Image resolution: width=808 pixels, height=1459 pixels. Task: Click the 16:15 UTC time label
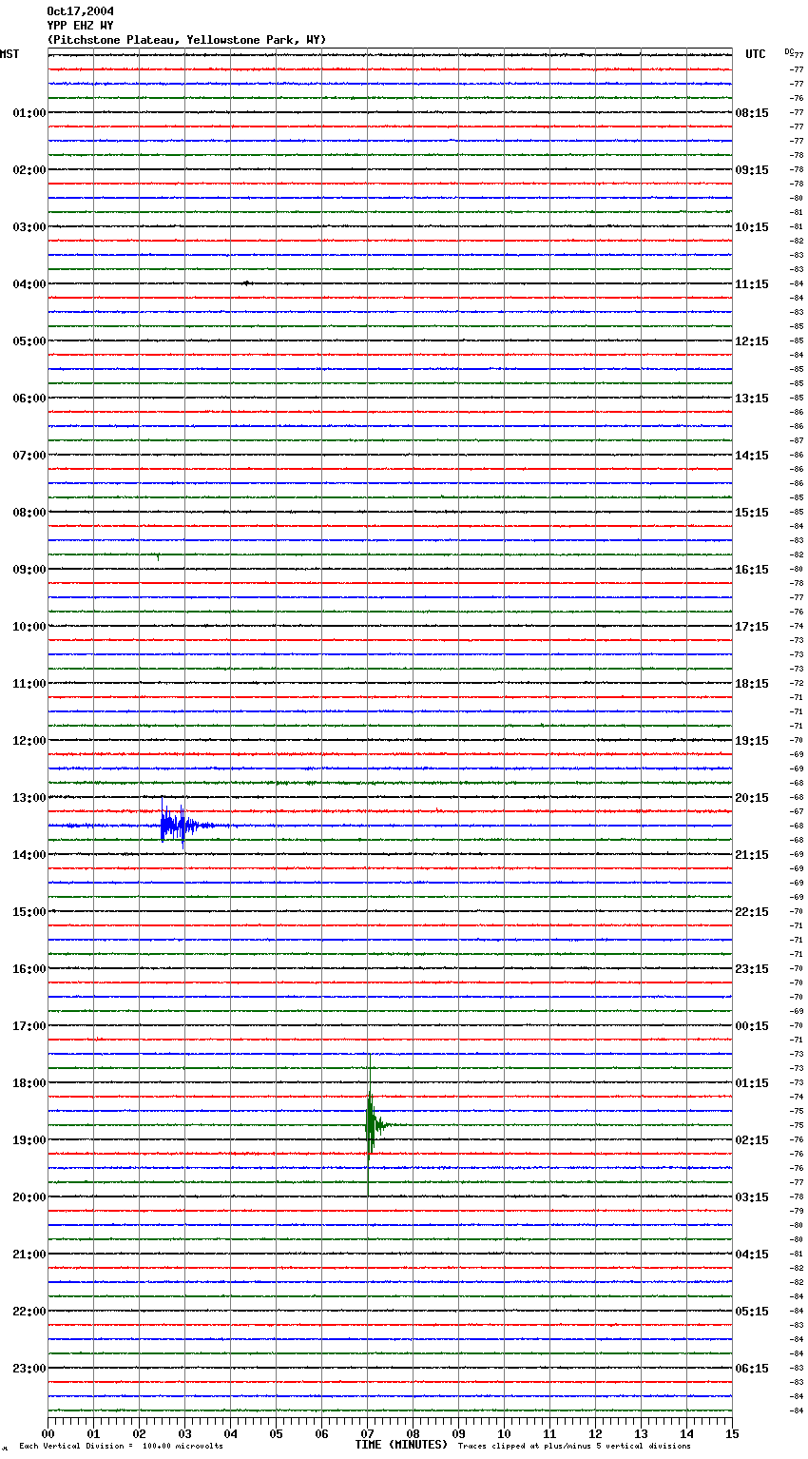coord(752,570)
